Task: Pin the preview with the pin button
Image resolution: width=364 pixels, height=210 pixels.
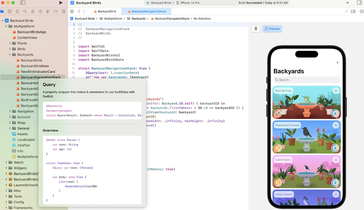Action: click(x=256, y=29)
